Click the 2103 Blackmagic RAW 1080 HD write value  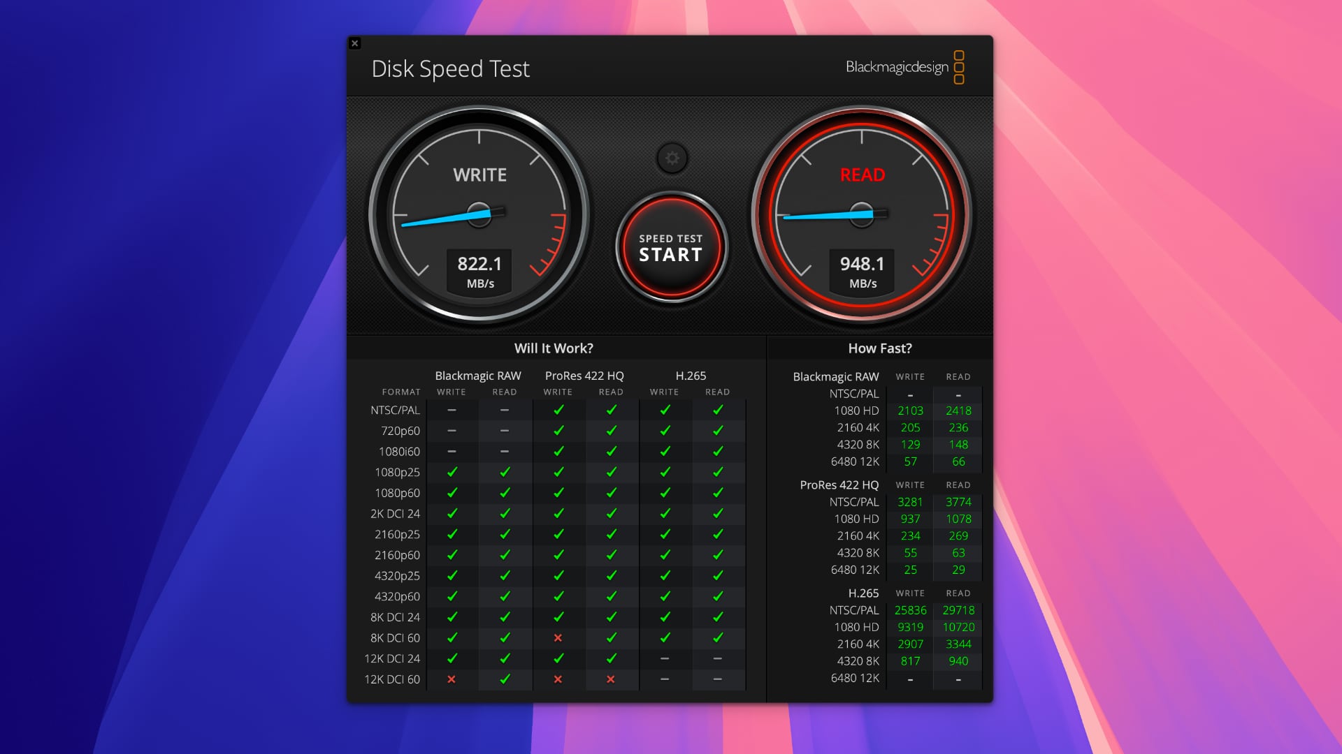tap(910, 411)
